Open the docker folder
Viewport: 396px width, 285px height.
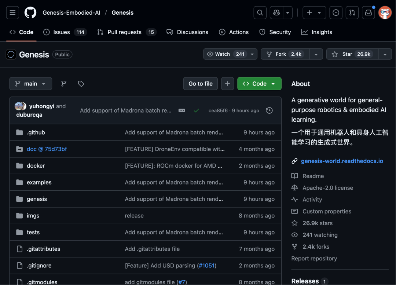tap(36, 166)
